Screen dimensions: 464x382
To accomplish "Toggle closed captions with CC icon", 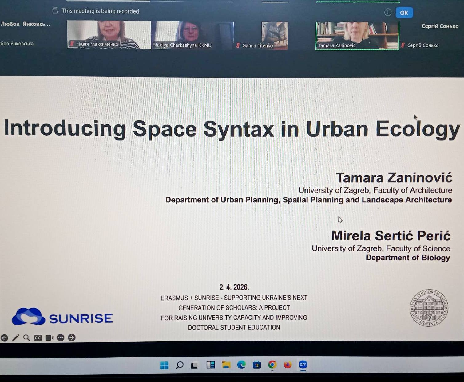I will pyautogui.click(x=38, y=338).
